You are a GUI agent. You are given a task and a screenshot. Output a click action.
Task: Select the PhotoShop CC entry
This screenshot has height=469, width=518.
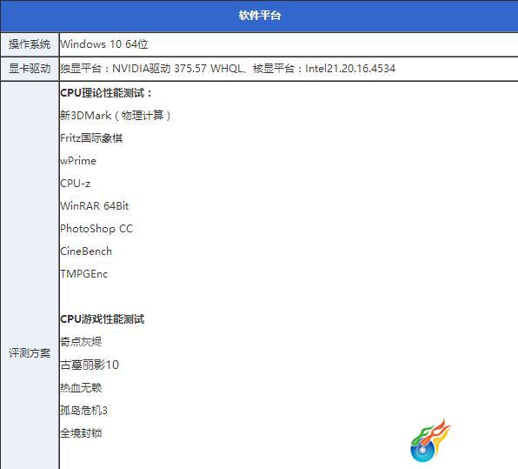coord(96,229)
